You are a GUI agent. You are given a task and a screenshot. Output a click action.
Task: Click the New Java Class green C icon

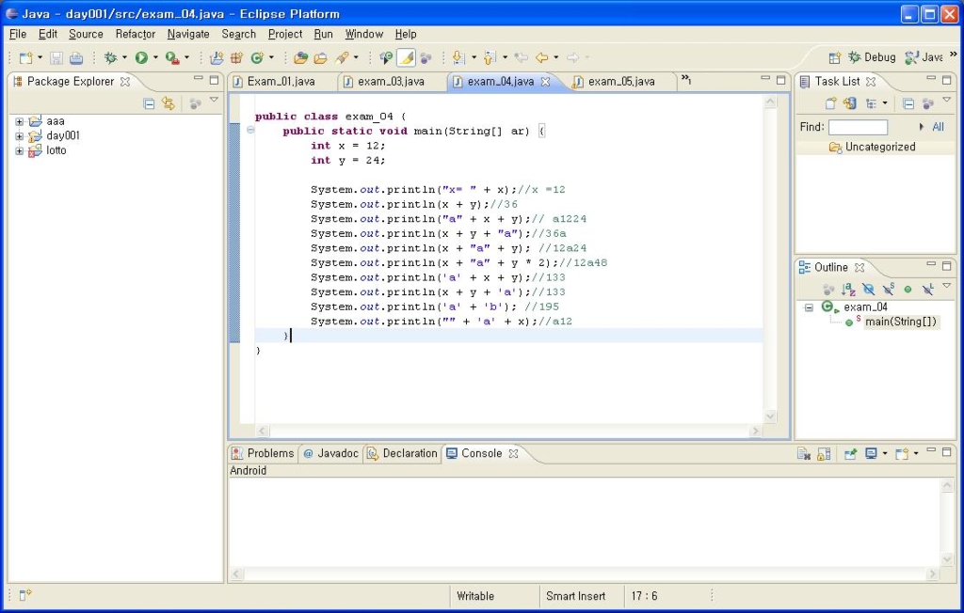(257, 57)
